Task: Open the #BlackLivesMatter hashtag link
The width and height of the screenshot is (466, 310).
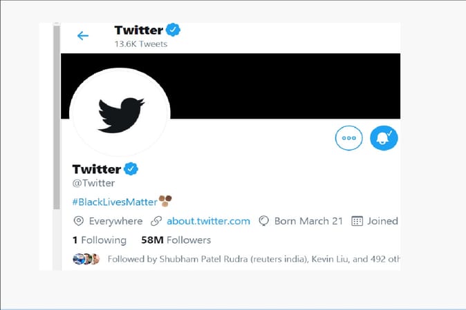Action: [x=113, y=201]
